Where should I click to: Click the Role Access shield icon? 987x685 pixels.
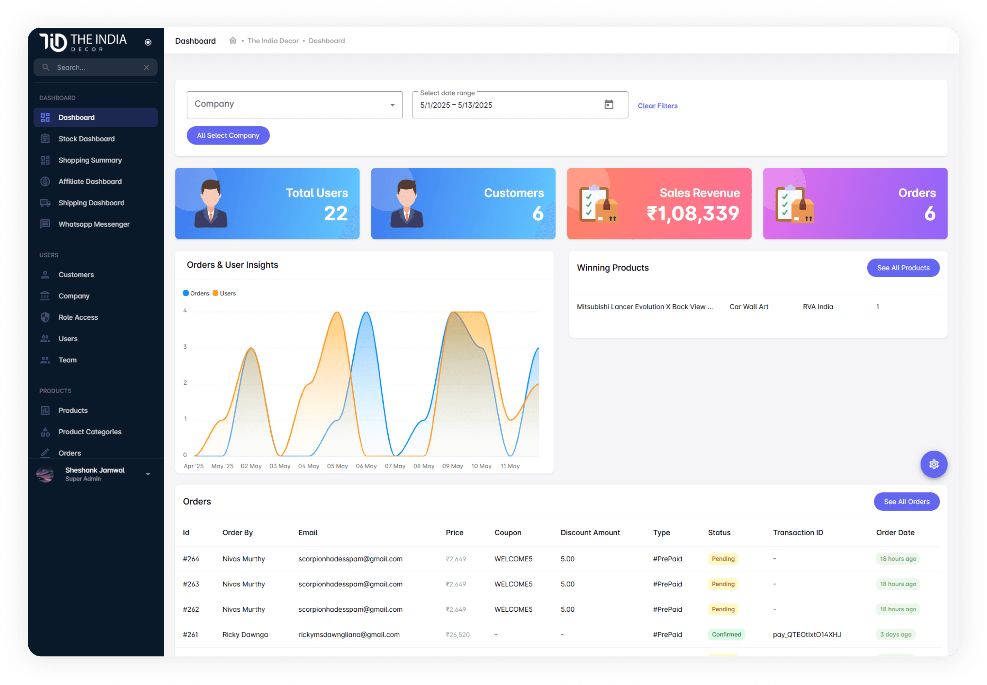[x=45, y=317]
